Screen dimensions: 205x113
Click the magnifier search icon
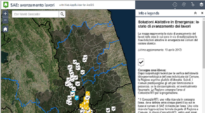(62, 14)
